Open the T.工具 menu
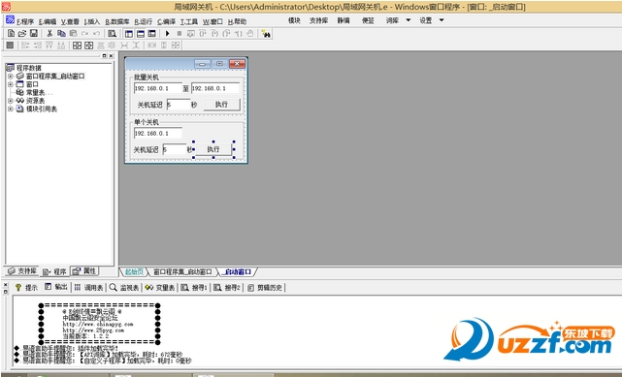 point(189,21)
